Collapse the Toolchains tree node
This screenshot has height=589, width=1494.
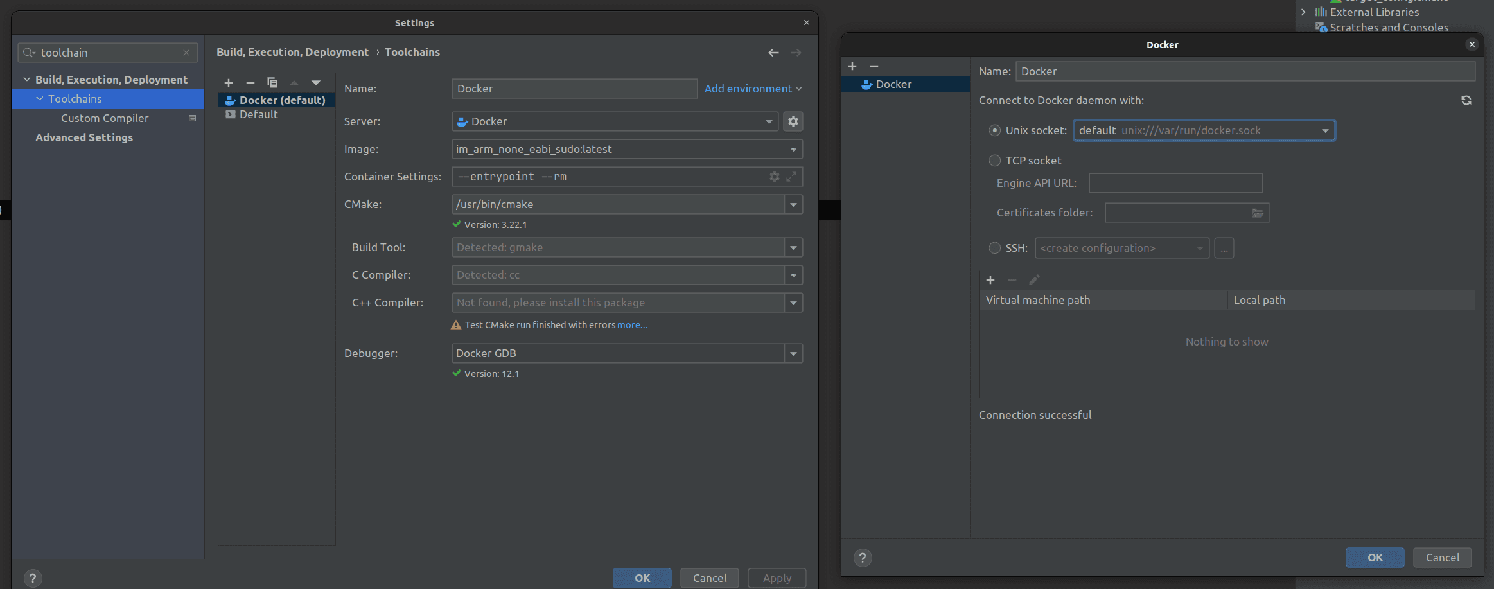click(x=40, y=99)
